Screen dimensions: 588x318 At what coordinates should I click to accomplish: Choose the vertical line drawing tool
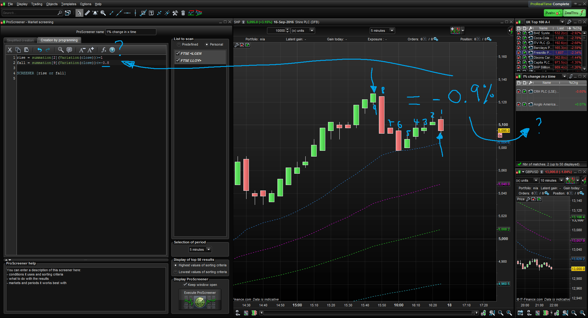click(135, 13)
